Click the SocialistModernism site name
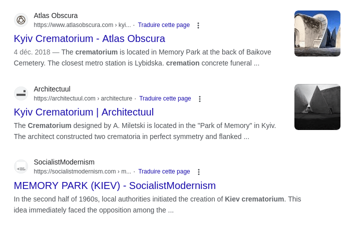The image size is (361, 229). (x=64, y=162)
